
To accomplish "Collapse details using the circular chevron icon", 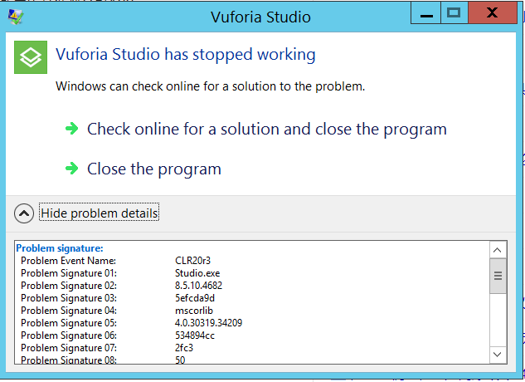I will (24, 213).
